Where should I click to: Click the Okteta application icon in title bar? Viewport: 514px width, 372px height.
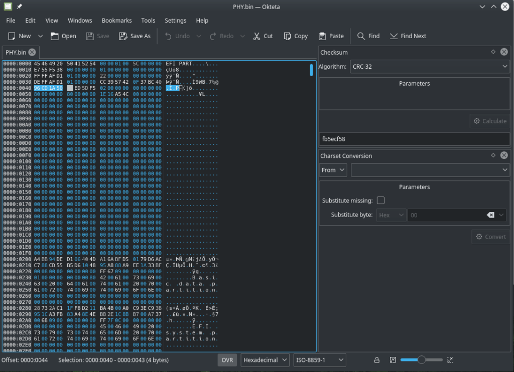(8, 7)
